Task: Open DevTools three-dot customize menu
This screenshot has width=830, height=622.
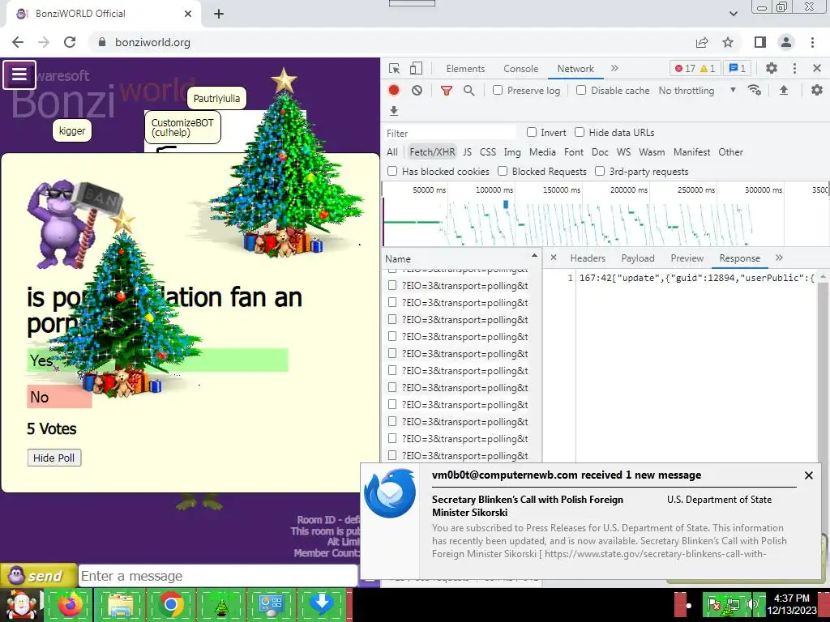Action: [794, 68]
